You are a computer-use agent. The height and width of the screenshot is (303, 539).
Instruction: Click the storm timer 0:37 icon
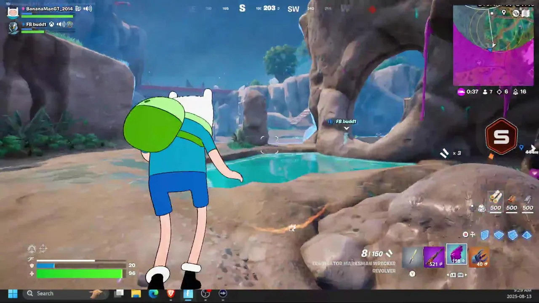click(x=461, y=92)
